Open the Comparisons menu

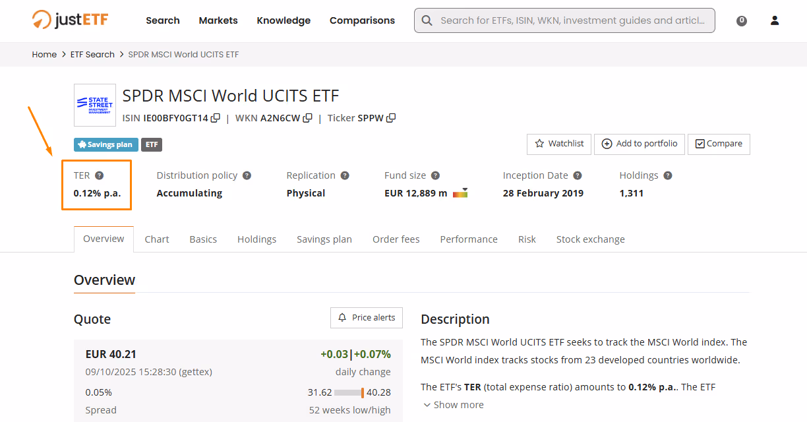[362, 20]
